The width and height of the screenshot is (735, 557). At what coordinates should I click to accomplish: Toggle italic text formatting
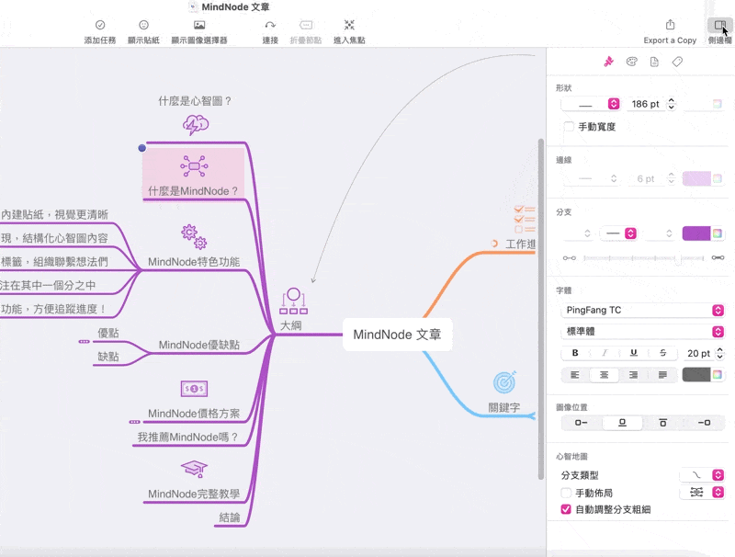point(605,353)
